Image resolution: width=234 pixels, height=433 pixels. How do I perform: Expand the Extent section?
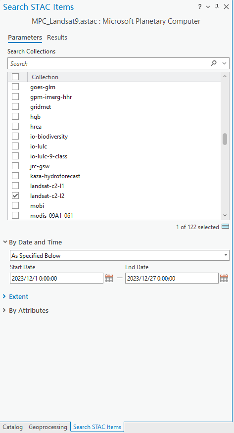click(4, 296)
